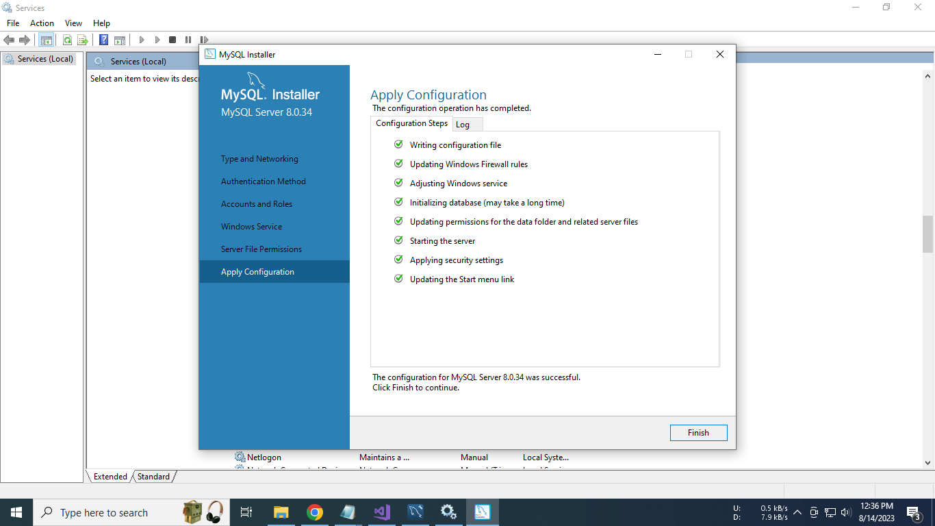Click the Refresh icon in Services toolbar
The width and height of the screenshot is (935, 526).
67,40
